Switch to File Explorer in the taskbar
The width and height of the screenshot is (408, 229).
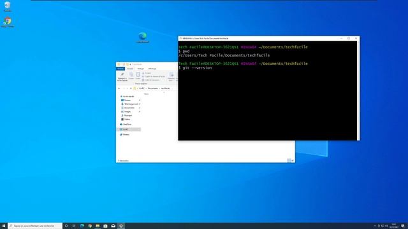98,226
